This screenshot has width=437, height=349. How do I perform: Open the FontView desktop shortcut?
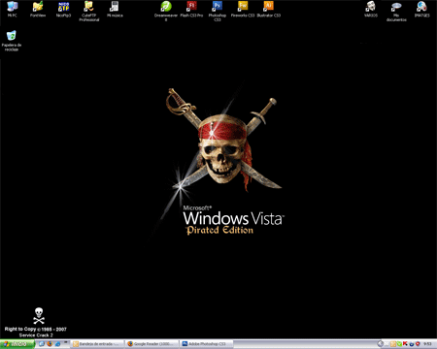click(38, 9)
